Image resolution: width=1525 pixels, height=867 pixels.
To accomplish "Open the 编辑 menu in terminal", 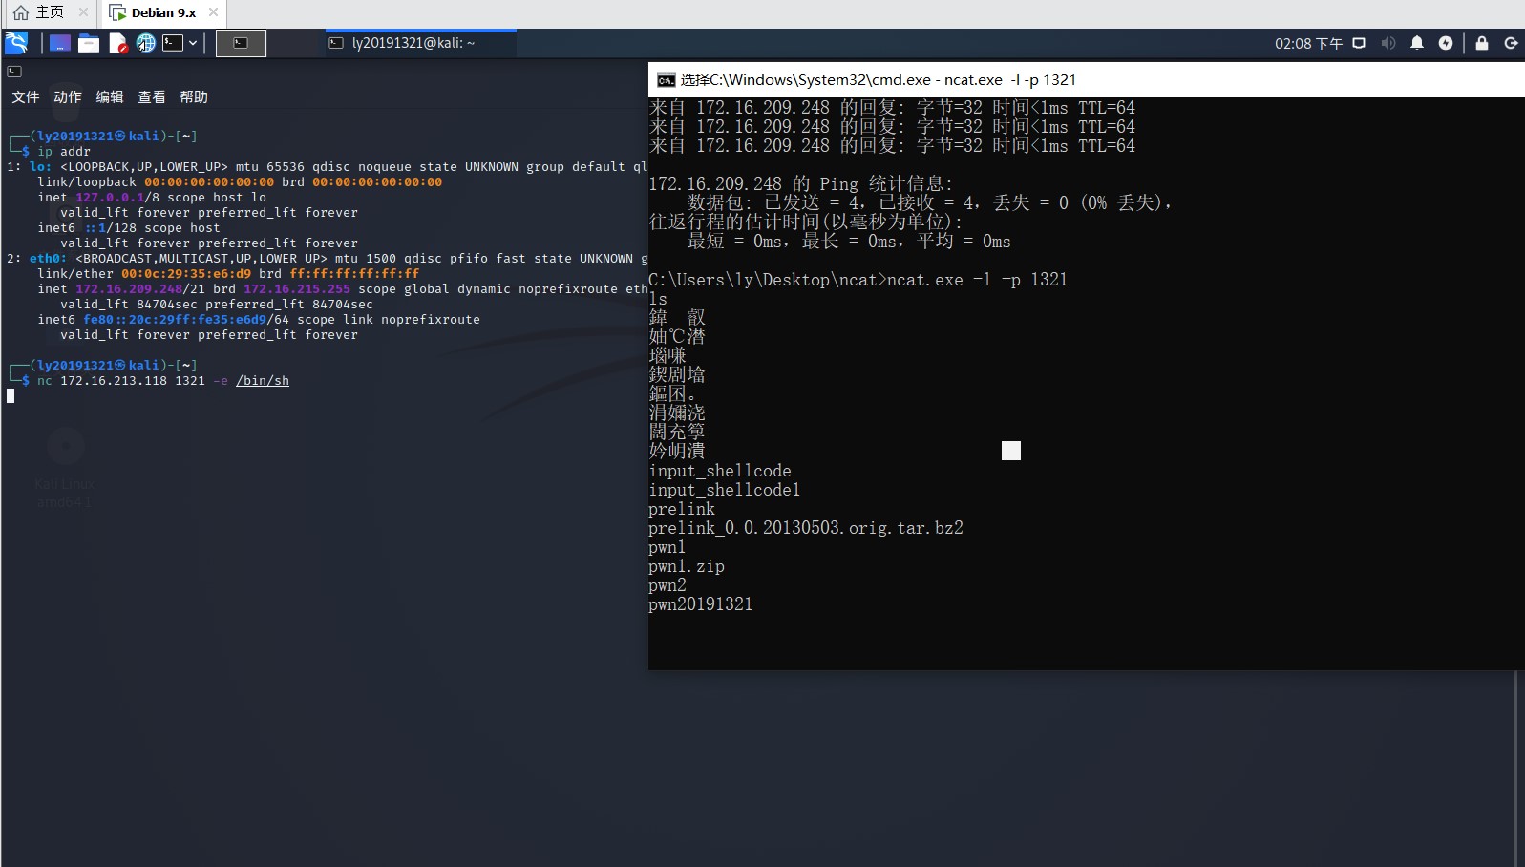I will click(x=110, y=97).
